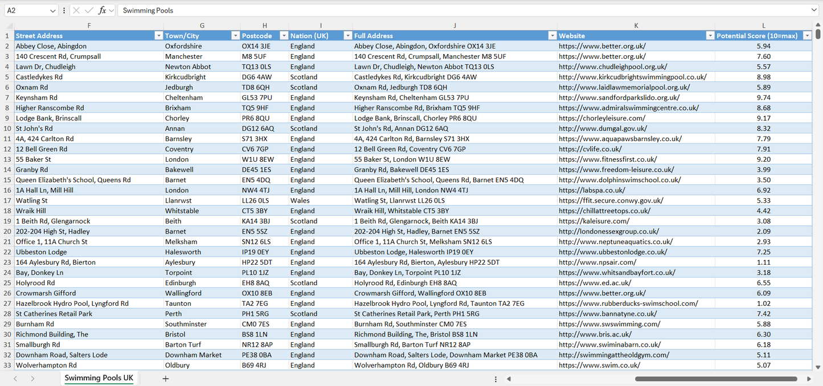823x386 pixels.
Task: Select column J header
Action: coord(455,26)
